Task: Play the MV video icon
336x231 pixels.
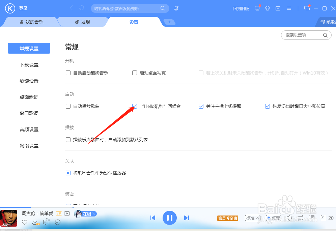Action: click(67, 213)
